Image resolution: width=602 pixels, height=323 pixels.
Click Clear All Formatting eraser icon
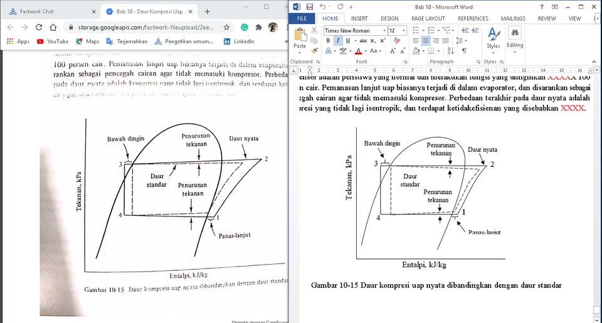click(x=397, y=40)
